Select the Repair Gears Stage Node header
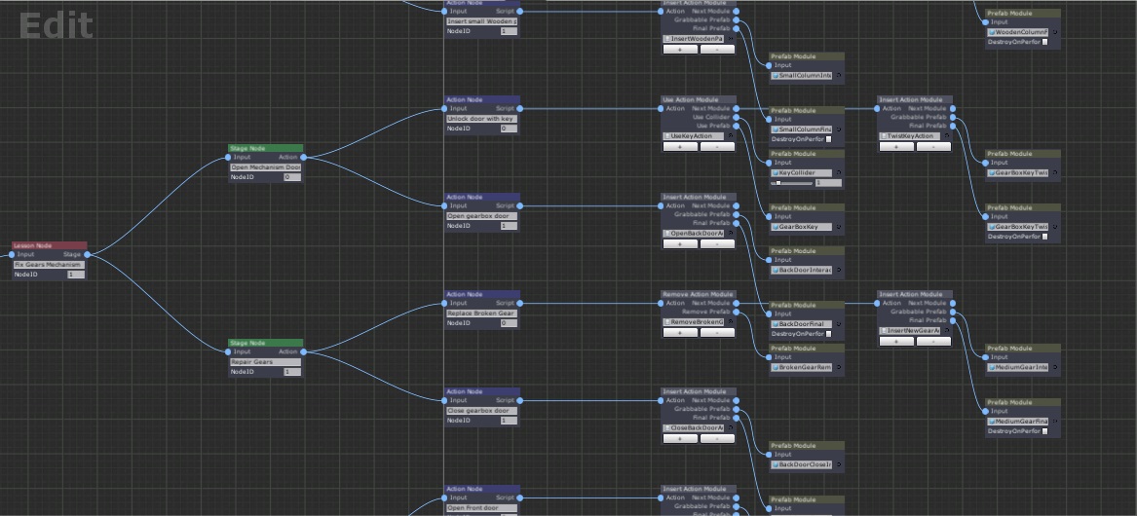This screenshot has width=1137, height=516. pyautogui.click(x=265, y=343)
